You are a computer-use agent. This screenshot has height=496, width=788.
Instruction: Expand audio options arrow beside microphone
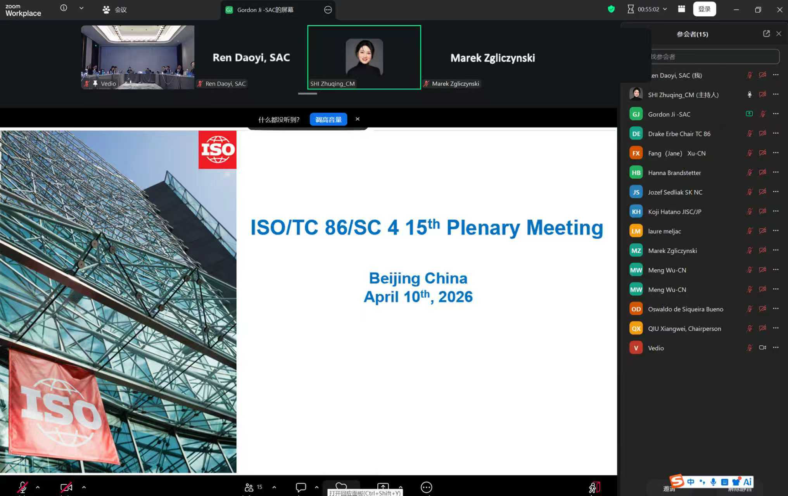tap(38, 487)
